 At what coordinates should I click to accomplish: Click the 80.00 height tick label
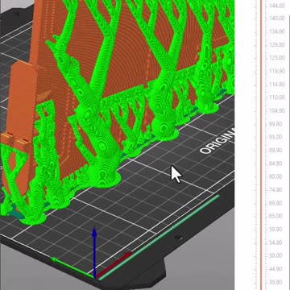point(275,176)
